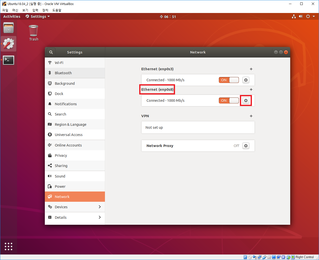The image size is (319, 260).
Task: Open Region & Language settings
Action: [x=75, y=124]
